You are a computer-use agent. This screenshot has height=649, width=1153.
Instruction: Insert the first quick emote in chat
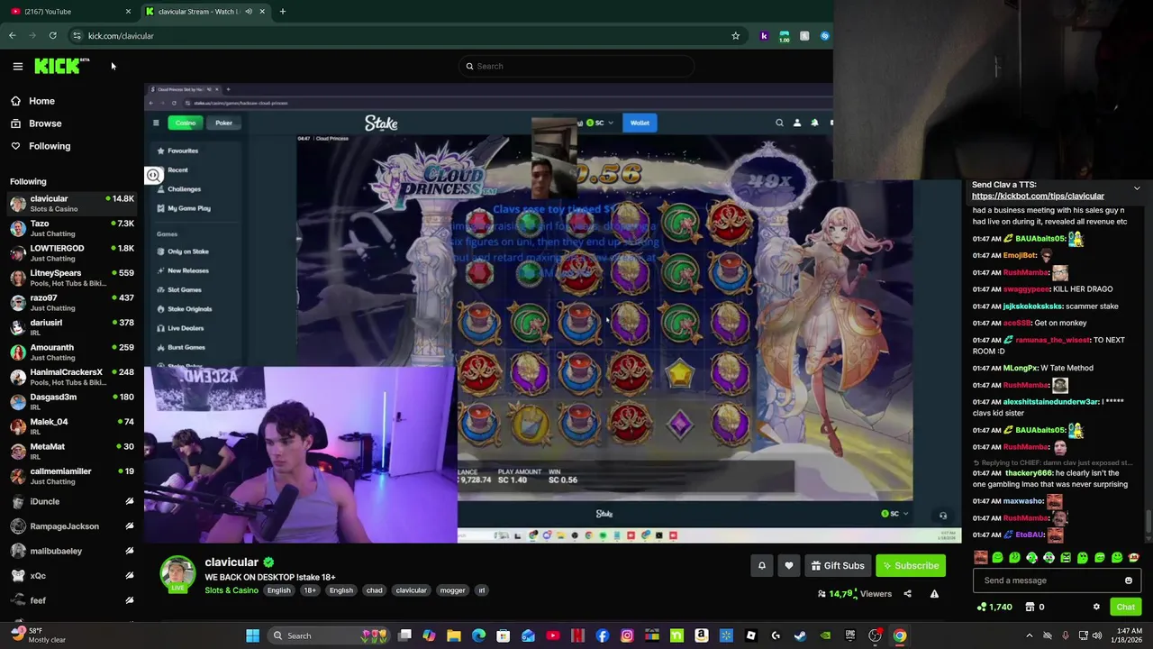click(x=981, y=558)
